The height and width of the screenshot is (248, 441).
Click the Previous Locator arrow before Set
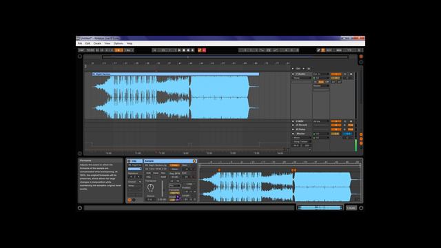(293, 68)
